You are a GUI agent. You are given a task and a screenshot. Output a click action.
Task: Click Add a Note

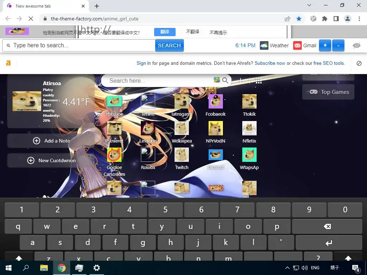(52, 141)
